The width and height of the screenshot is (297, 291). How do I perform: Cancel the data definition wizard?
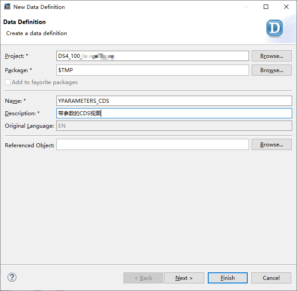271,278
